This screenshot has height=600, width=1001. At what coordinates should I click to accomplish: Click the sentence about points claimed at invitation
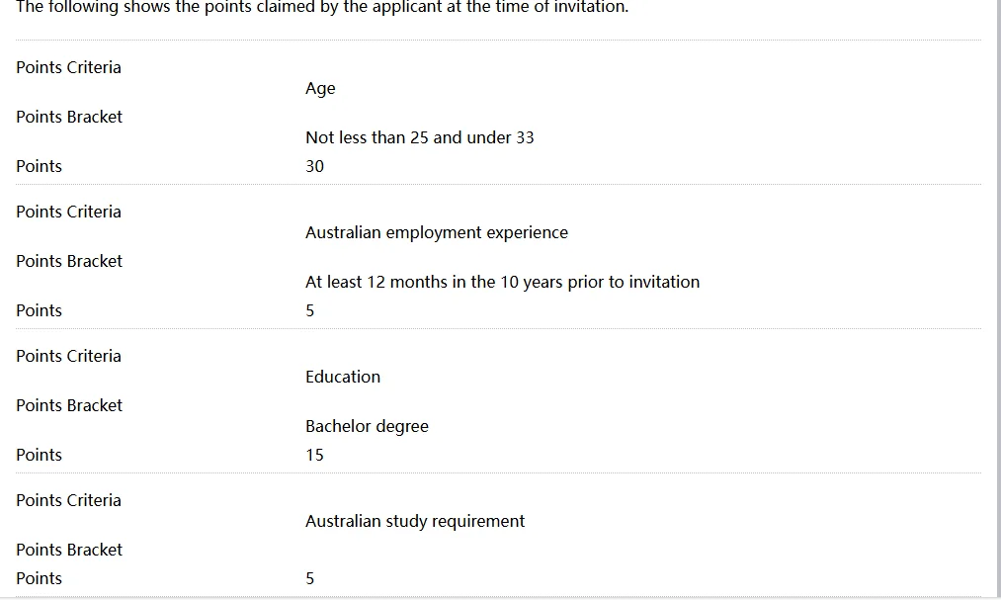(322, 7)
